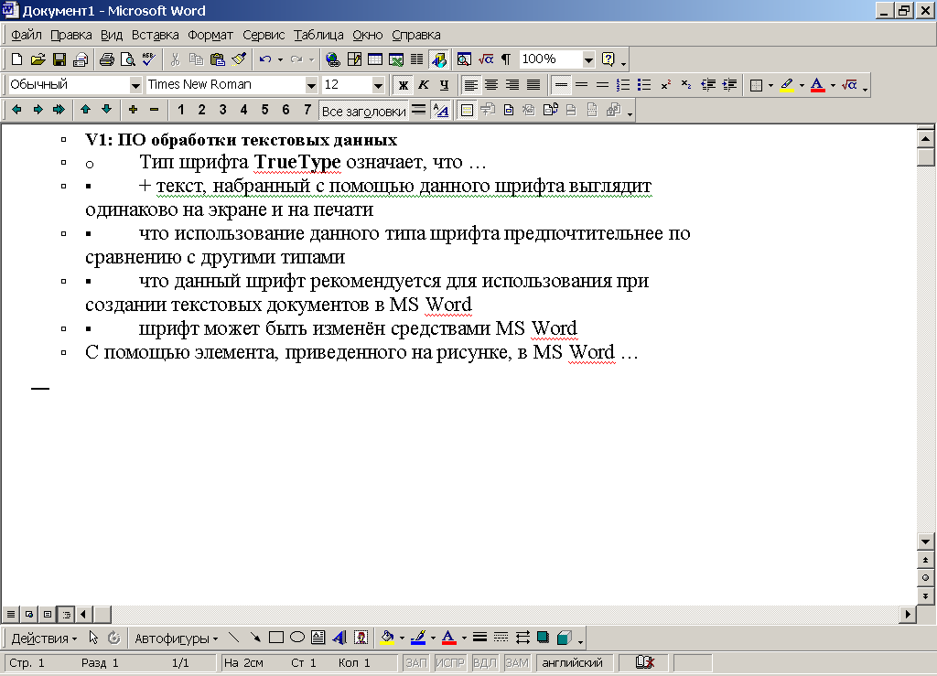This screenshot has height=676, width=937.
Task: Open Автофигуры shapes menu
Action: click(176, 638)
